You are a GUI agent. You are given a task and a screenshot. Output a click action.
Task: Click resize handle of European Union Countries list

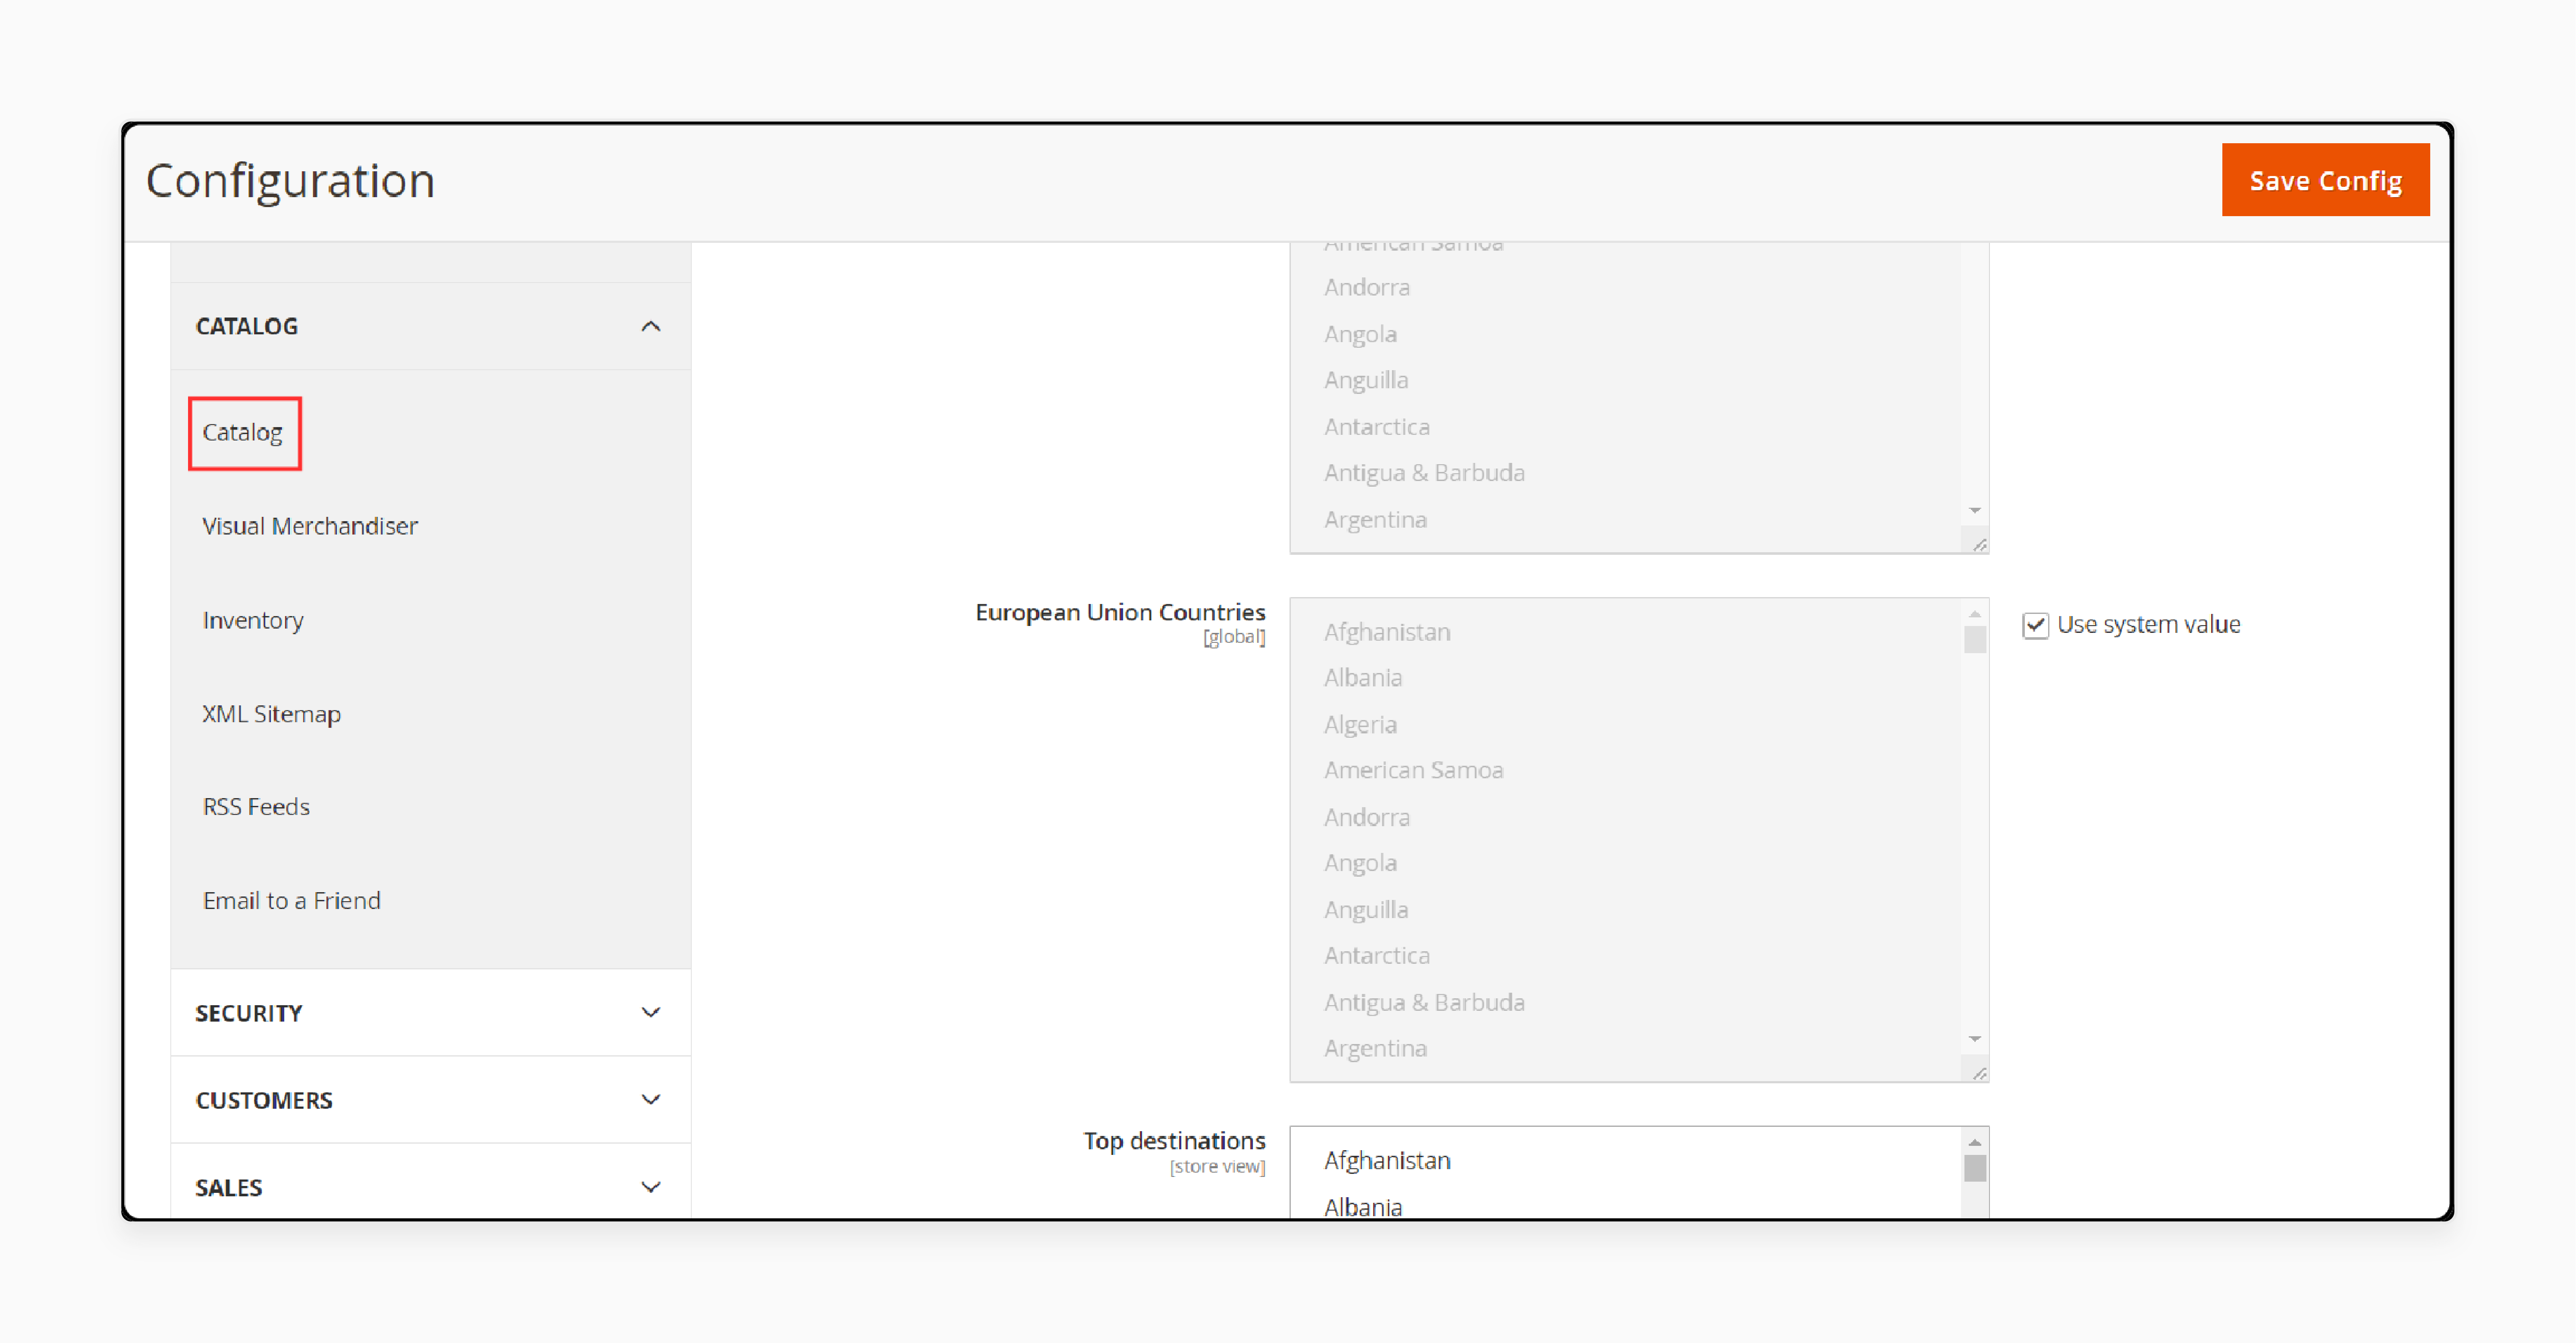tap(1979, 1073)
